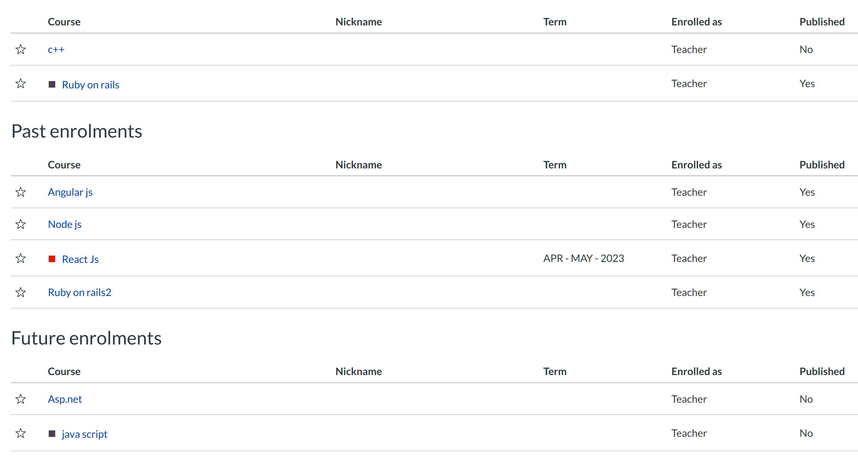Click the APR - MAY - 2023 term text

(583, 258)
